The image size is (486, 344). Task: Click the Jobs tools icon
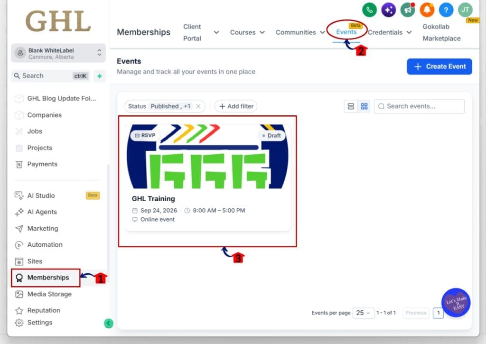point(19,131)
